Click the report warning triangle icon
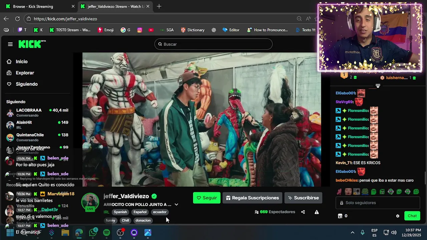 coord(317,212)
